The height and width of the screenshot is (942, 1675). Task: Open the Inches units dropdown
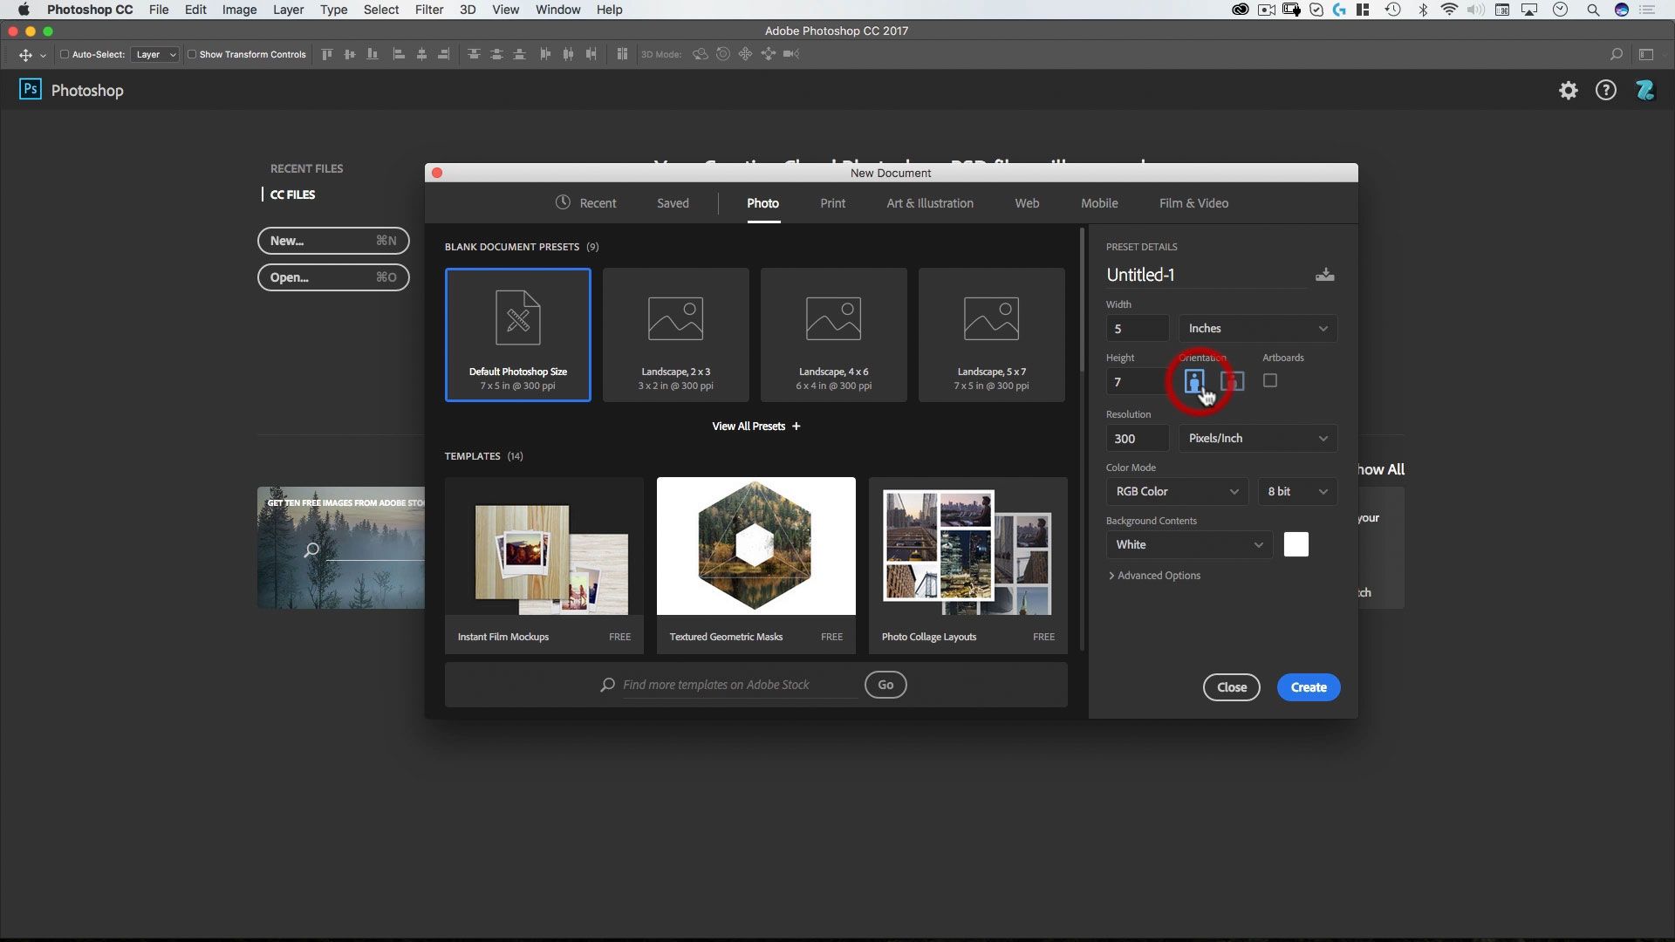pos(1257,329)
